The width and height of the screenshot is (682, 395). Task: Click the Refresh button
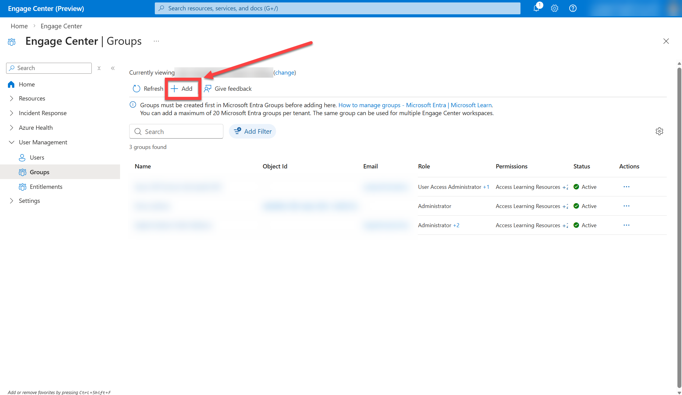(x=148, y=89)
